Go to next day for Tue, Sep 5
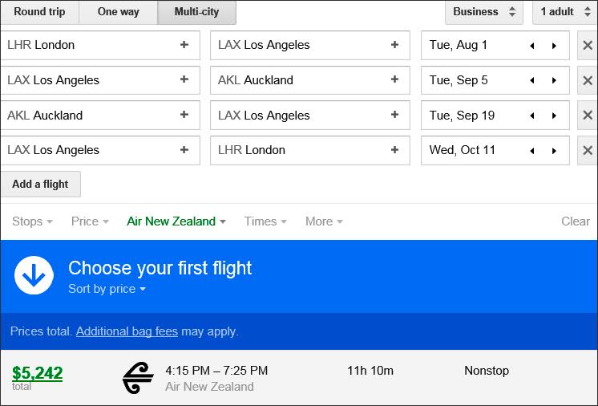 tap(554, 80)
